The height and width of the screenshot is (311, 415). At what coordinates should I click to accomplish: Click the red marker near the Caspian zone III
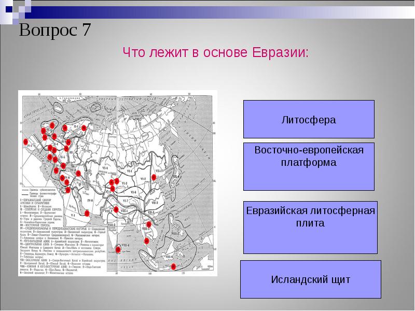[67, 147]
